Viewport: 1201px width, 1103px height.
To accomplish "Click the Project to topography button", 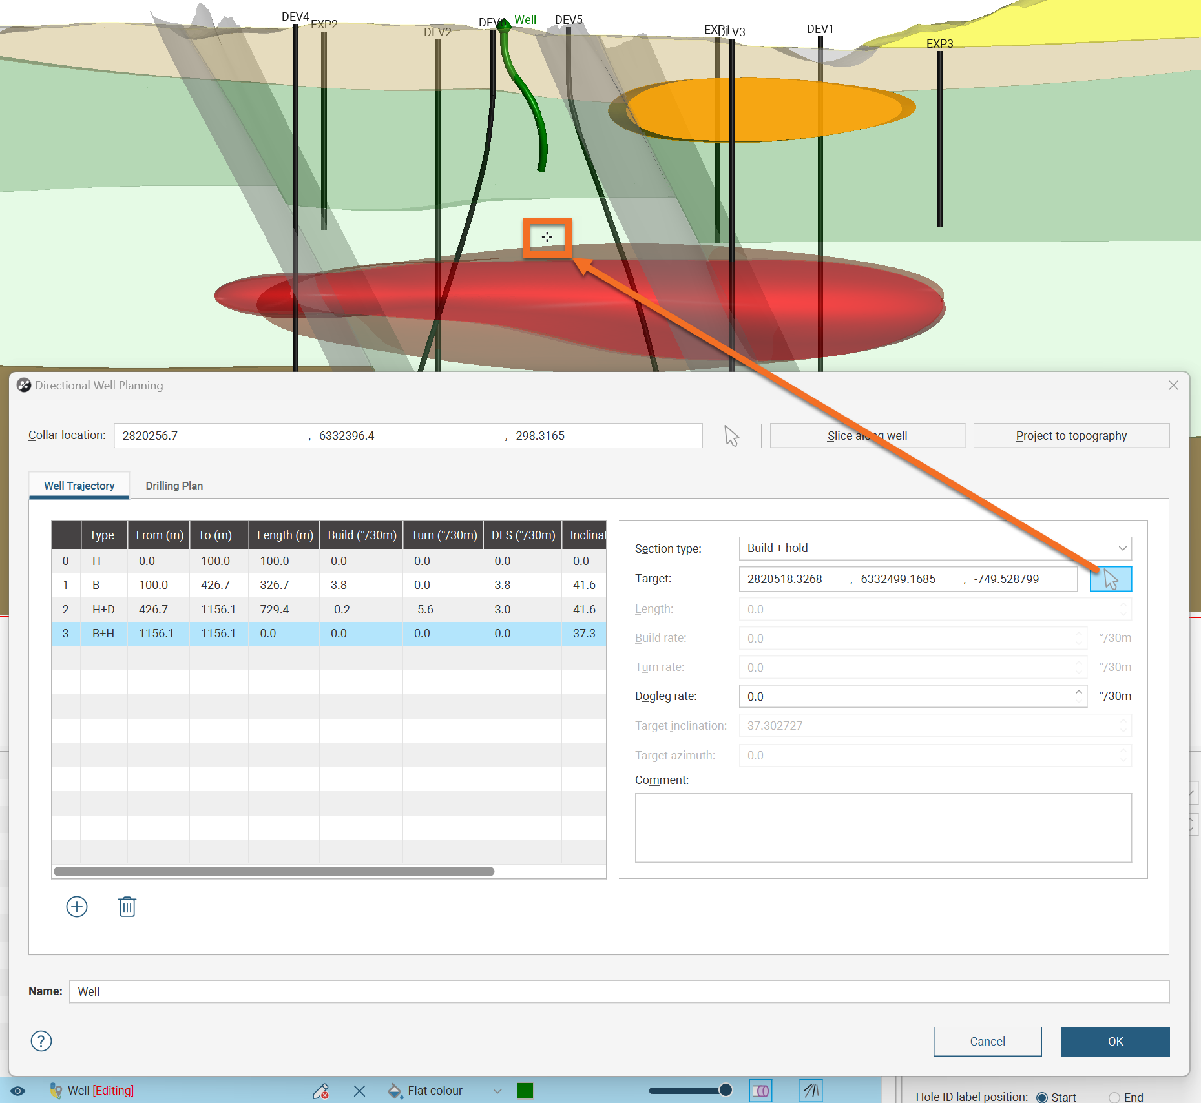I will click(1070, 436).
